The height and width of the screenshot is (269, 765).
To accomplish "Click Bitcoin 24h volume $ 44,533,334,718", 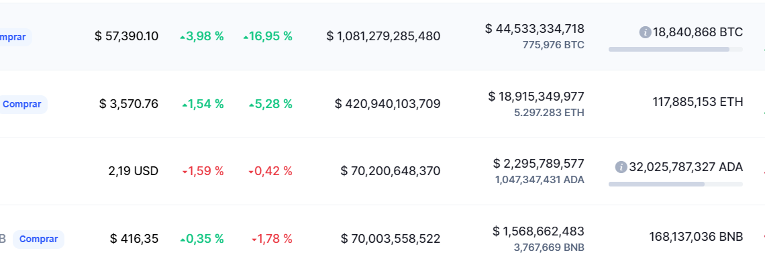I will 534,29.
